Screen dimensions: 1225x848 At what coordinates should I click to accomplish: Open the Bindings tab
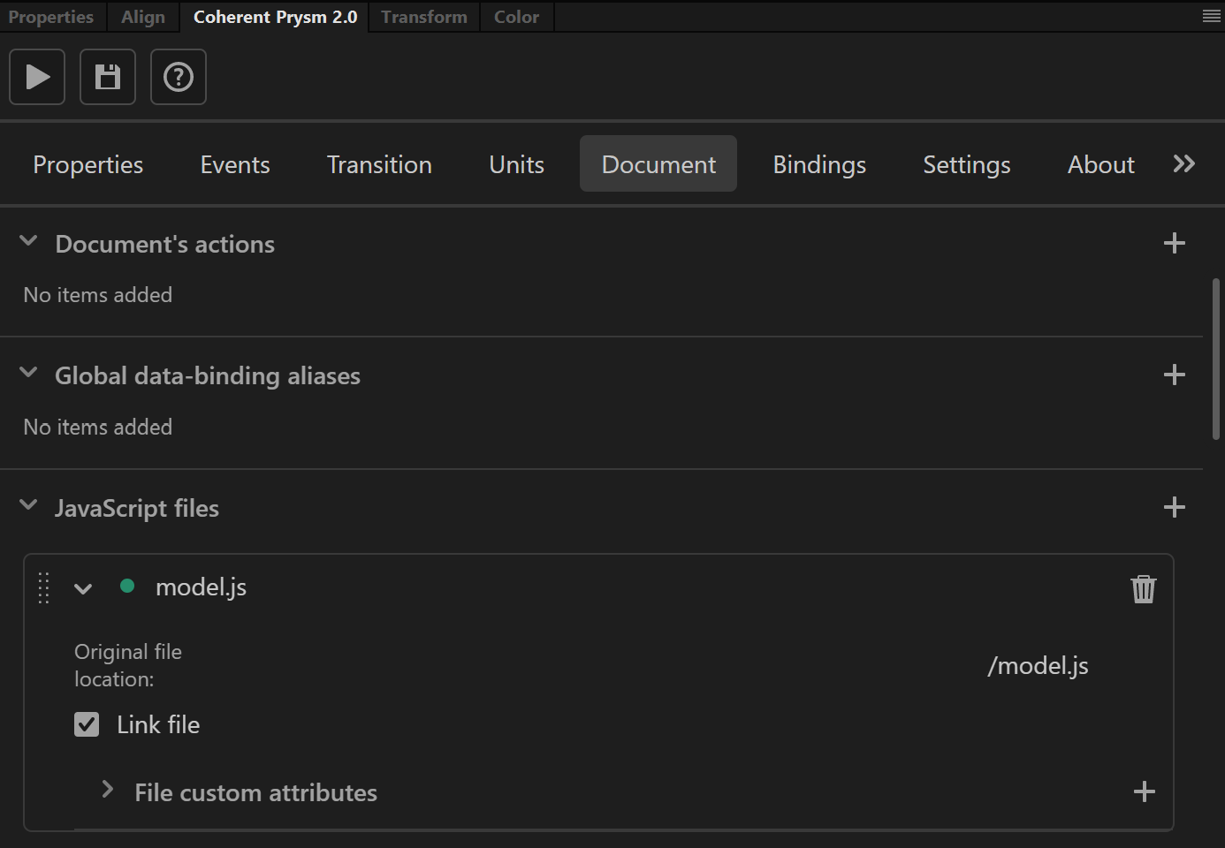pos(820,164)
